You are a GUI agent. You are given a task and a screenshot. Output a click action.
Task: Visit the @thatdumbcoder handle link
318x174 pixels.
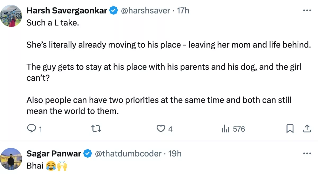(x=128, y=154)
